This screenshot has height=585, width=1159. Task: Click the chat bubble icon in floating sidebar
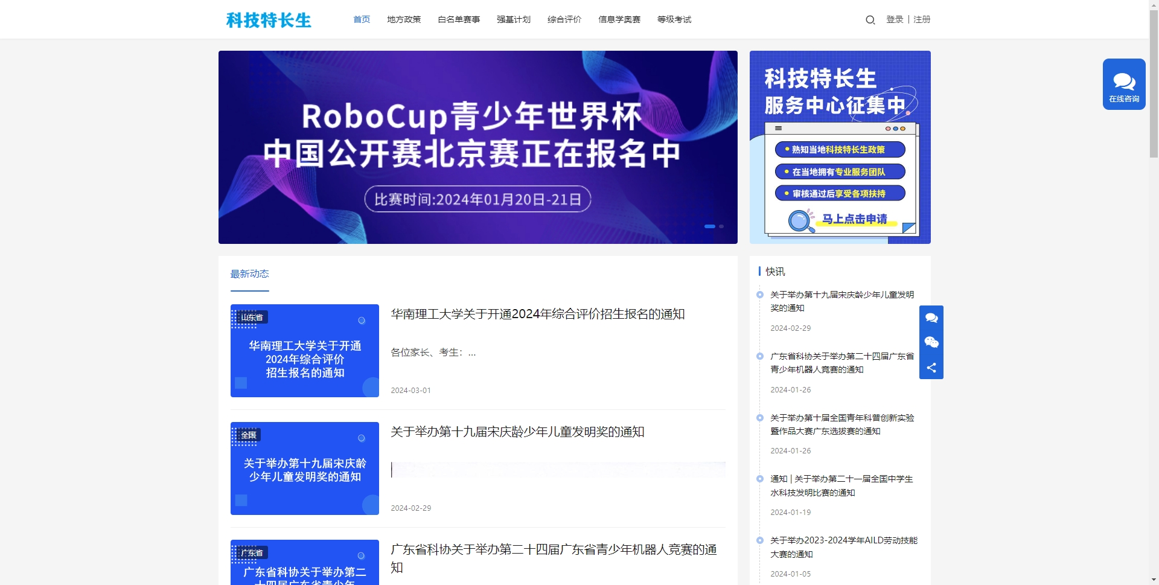coord(931,318)
